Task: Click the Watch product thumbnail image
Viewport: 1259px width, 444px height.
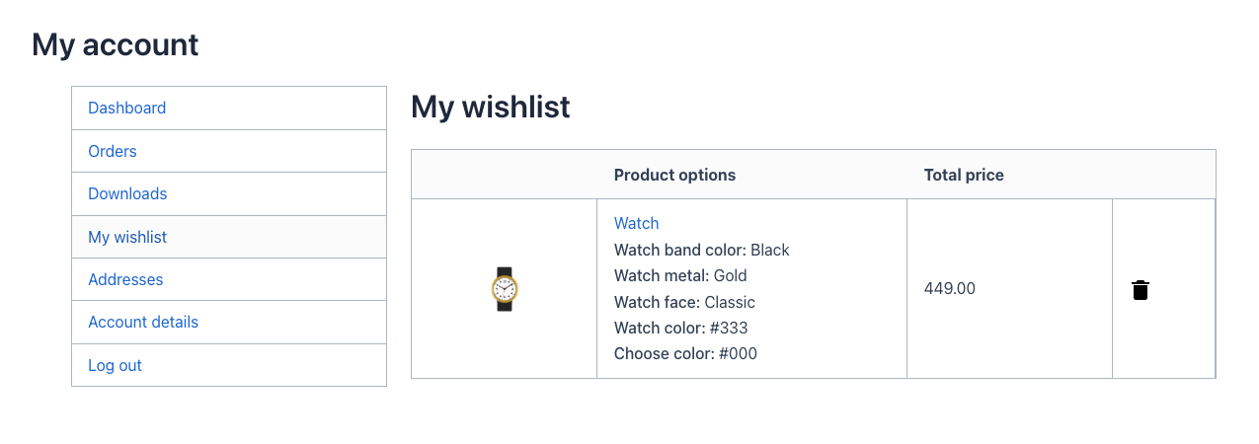Action: coord(505,289)
